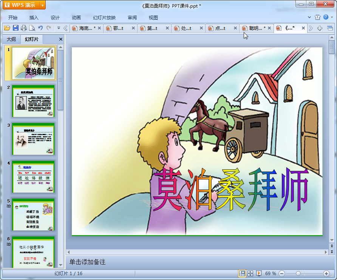
Task: Select slide 4 thumbnail with pinyin
Action: tap(33, 177)
